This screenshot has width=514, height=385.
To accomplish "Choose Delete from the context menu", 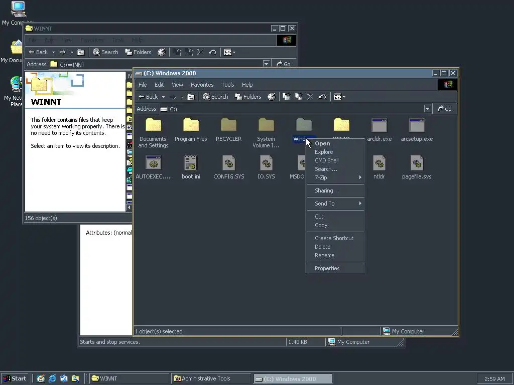I will [335, 247].
